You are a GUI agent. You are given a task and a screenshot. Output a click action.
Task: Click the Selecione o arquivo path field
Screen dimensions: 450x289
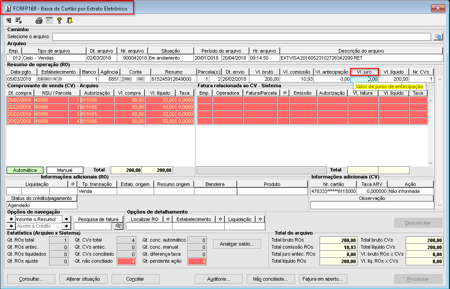[241, 37]
